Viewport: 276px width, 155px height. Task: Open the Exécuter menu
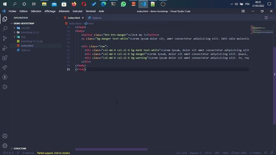[78, 11]
